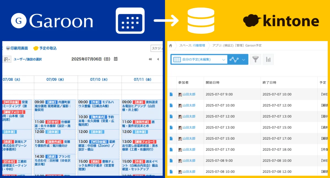
Task: Open record icon for 2025-07-07 12:00 row
Action: point(171,116)
